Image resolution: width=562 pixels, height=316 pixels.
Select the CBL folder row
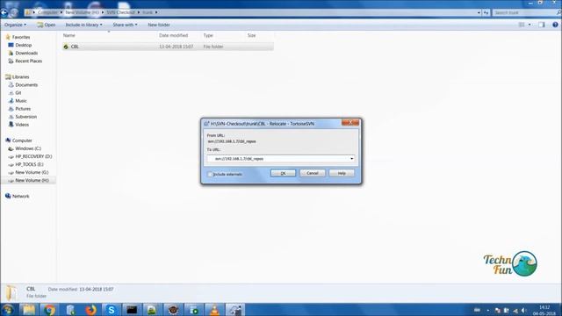click(x=168, y=47)
